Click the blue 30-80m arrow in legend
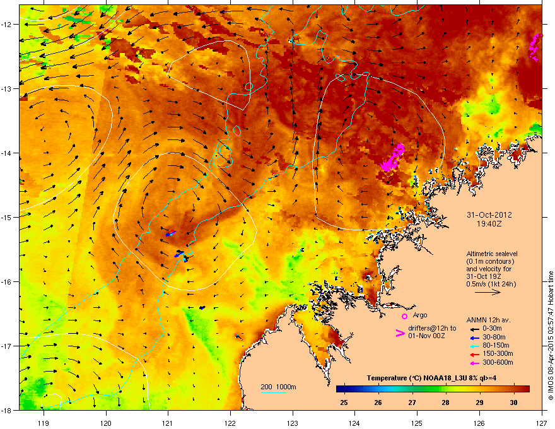Image resolution: width=555 pixels, height=429 pixels. pyautogui.click(x=475, y=338)
